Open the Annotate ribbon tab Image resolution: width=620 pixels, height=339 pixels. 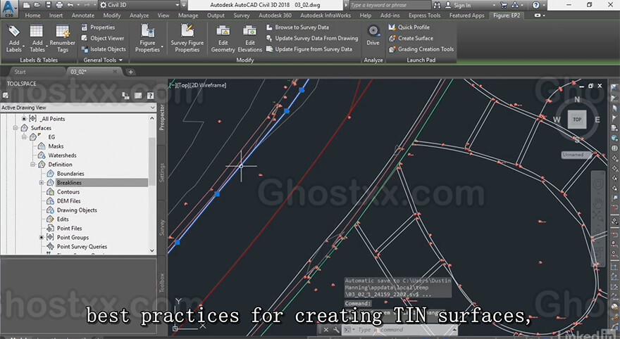coord(83,15)
